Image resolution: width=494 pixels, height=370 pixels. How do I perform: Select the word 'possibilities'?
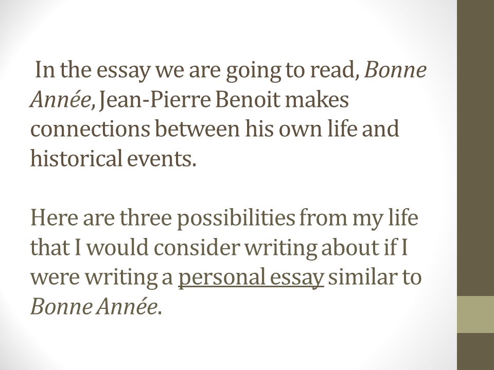tap(236, 219)
